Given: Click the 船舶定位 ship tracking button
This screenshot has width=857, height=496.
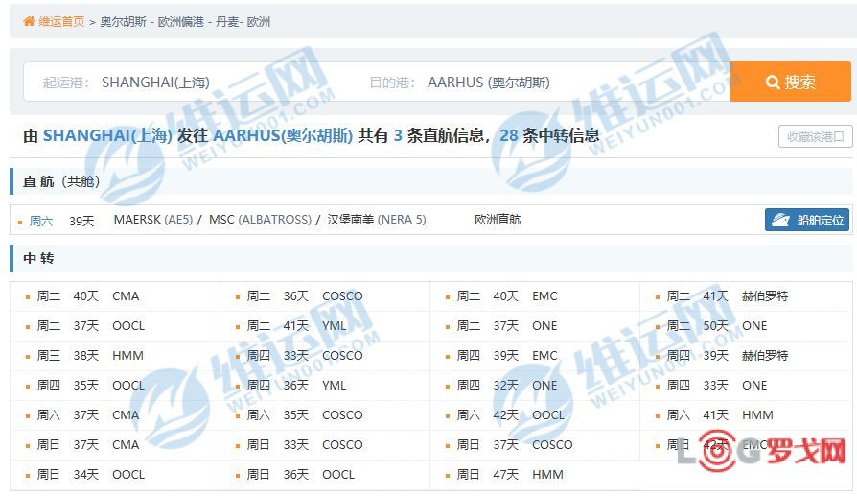Looking at the screenshot, I should pos(808,220).
